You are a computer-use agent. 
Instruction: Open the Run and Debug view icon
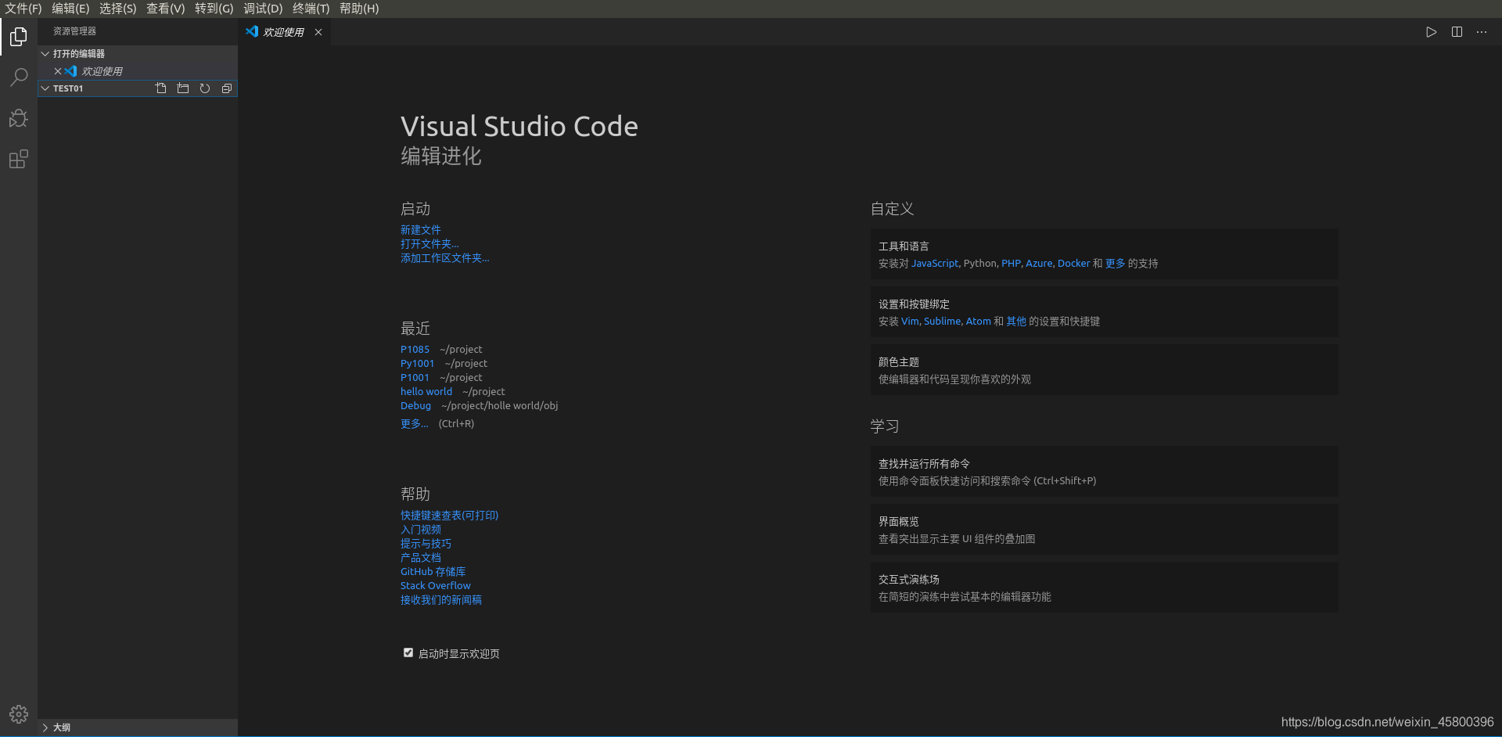[x=18, y=117]
